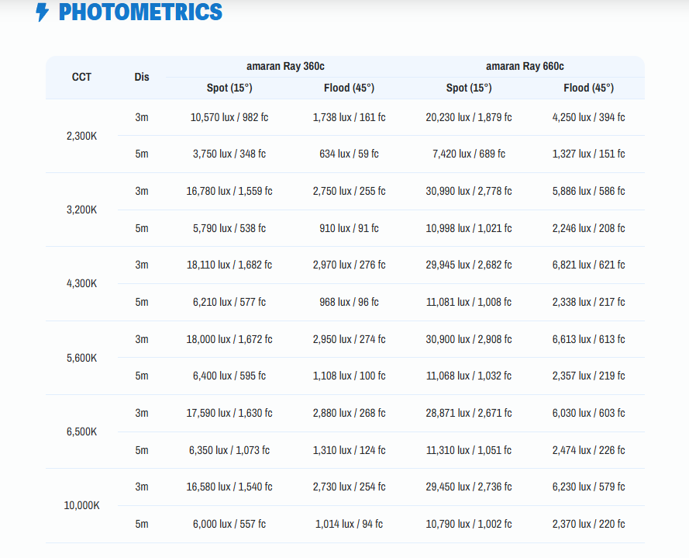This screenshot has width=689, height=558.
Task: Click the 10,000K row label
Action: click(x=81, y=505)
